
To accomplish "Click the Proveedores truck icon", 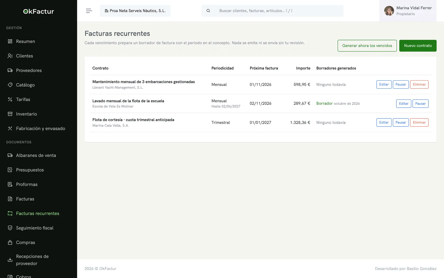I will point(10,70).
